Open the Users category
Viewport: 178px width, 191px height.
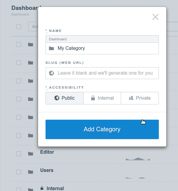point(47,170)
